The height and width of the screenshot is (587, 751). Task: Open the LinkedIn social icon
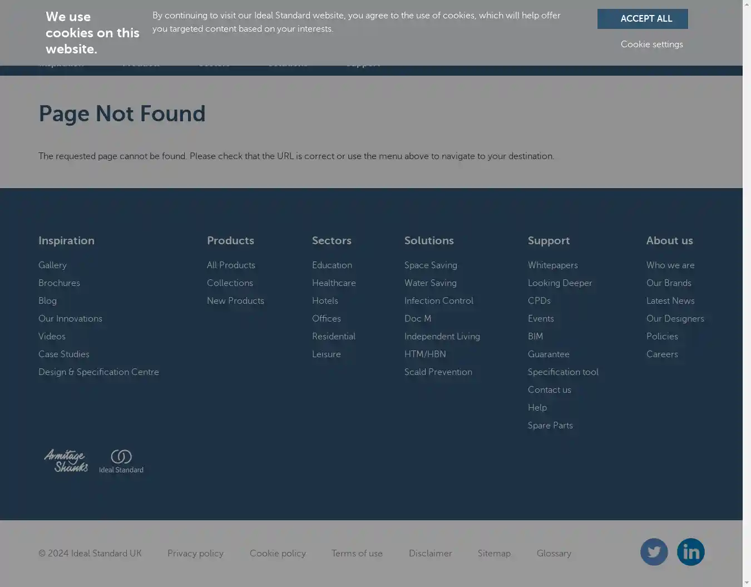690,552
